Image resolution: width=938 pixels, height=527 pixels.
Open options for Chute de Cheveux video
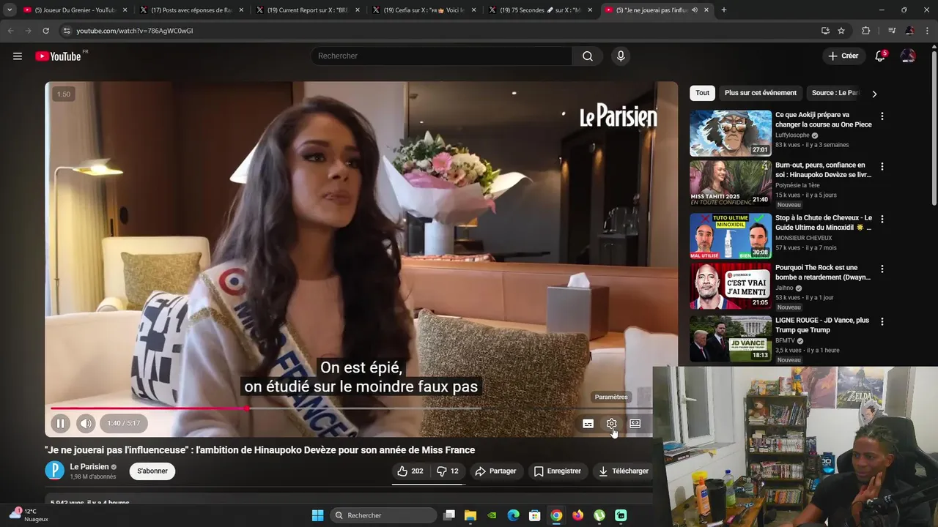click(882, 220)
